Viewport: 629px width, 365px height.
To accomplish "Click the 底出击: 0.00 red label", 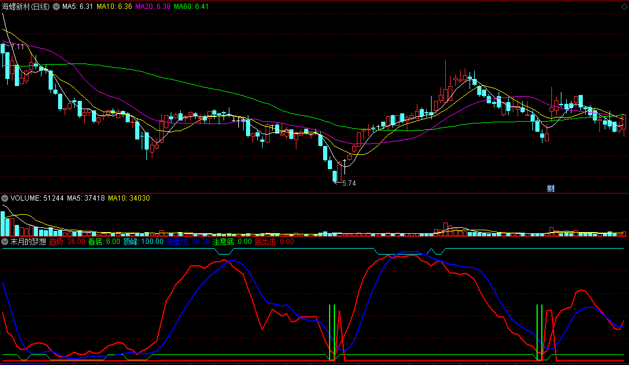I will point(274,242).
